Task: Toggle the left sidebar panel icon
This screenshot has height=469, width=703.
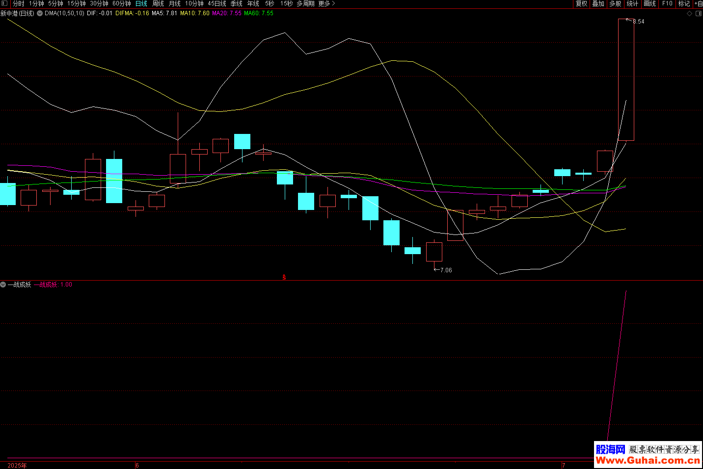Action: pyautogui.click(x=4, y=3)
